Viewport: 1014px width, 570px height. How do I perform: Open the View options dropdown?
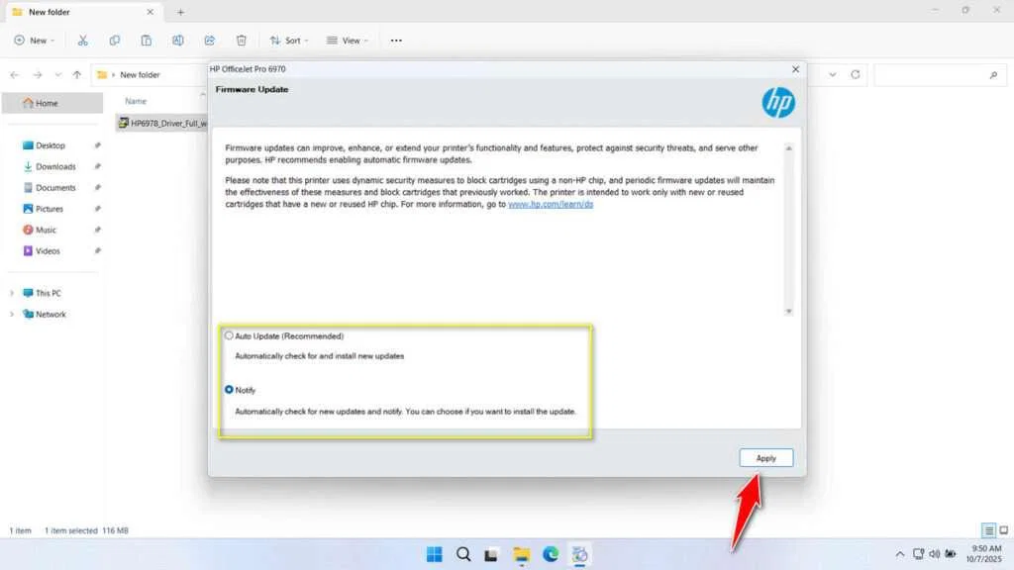[x=348, y=40]
